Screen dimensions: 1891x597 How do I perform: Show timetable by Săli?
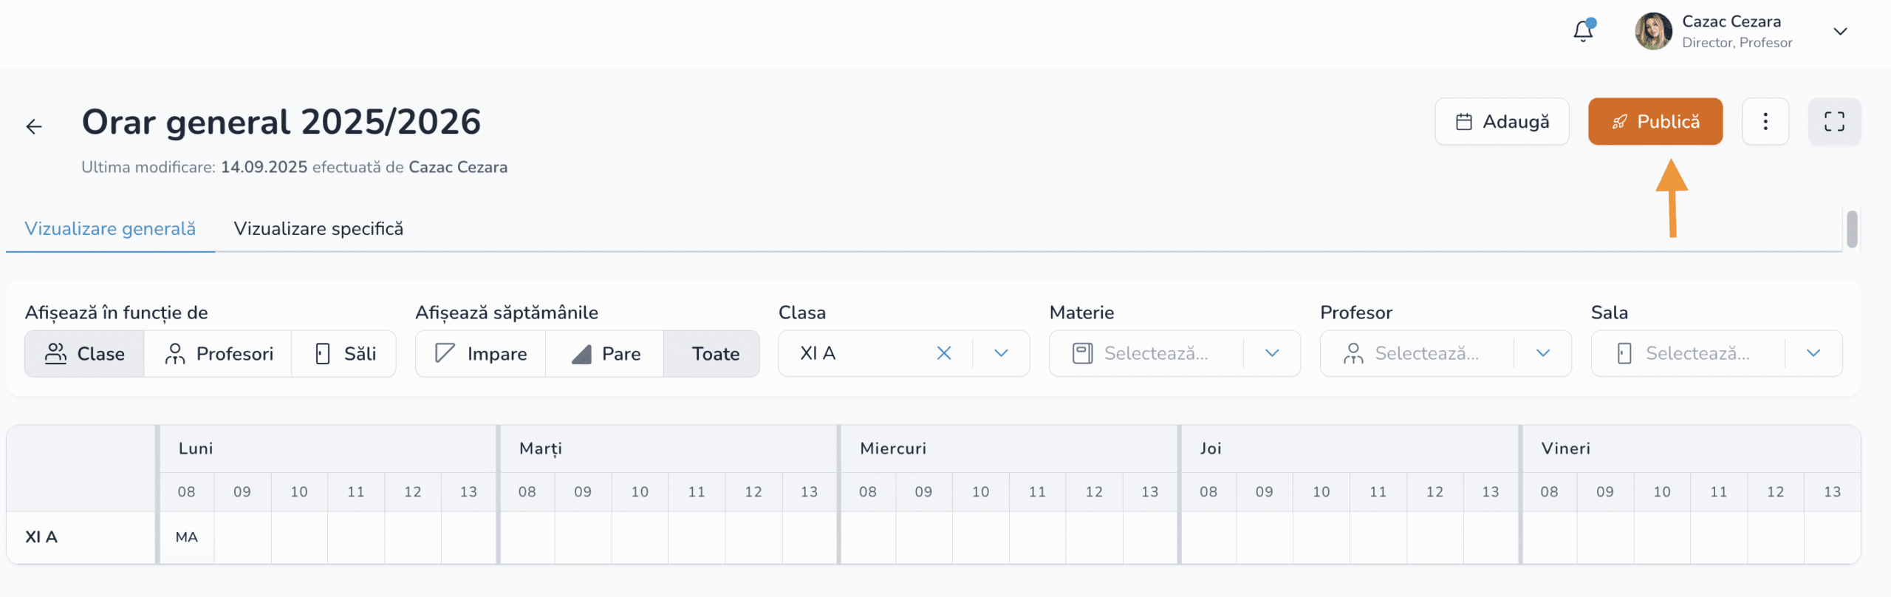click(x=345, y=354)
